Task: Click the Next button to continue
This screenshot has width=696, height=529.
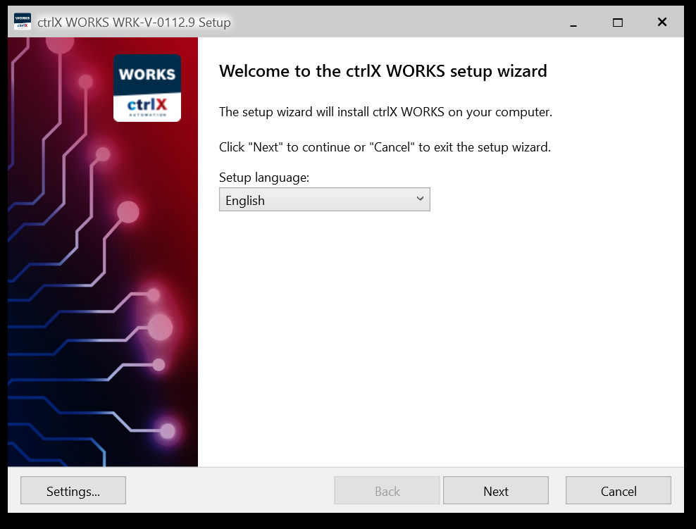Action: (496, 490)
